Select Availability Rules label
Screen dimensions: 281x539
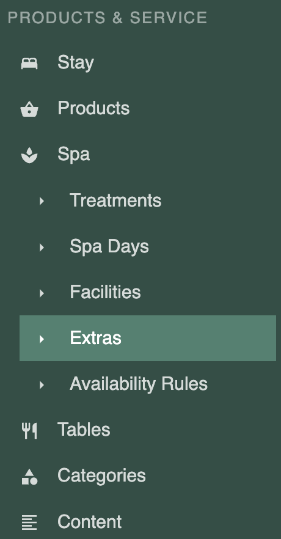click(x=139, y=384)
